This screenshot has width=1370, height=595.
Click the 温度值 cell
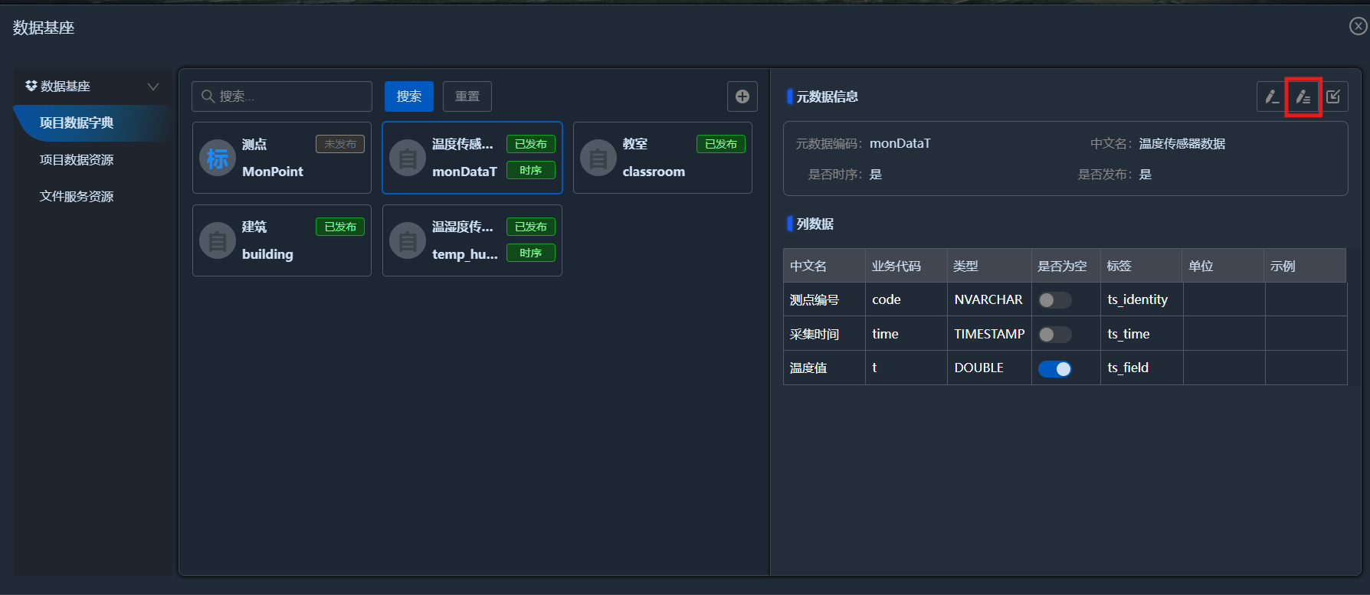click(824, 368)
